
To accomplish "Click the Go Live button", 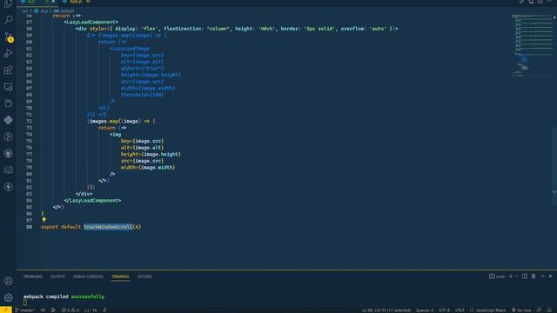I will coord(521,310).
